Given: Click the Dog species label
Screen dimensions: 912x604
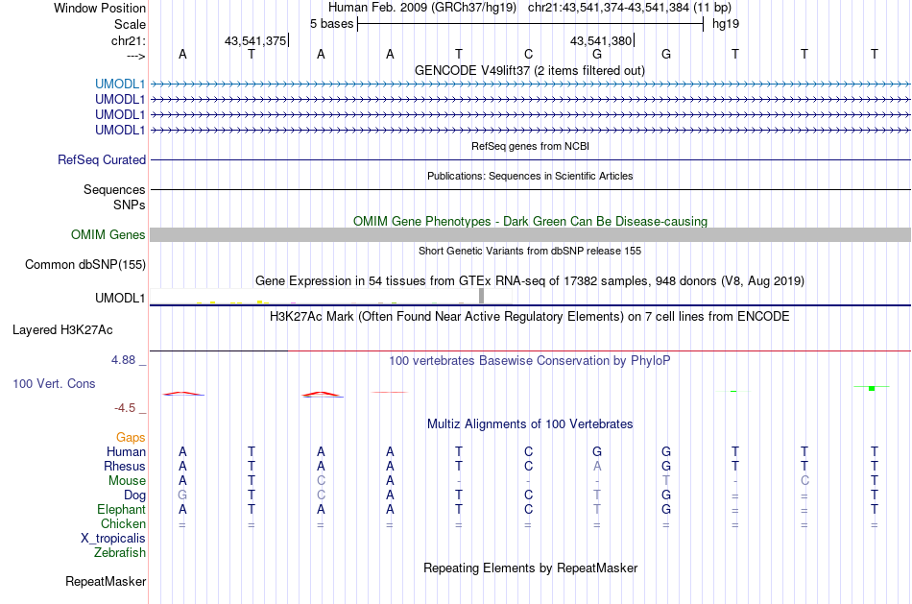Looking at the screenshot, I should (x=134, y=495).
